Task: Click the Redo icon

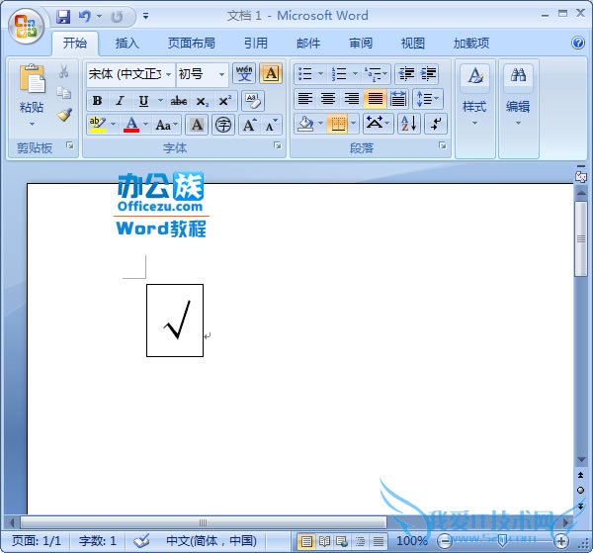Action: (117, 16)
